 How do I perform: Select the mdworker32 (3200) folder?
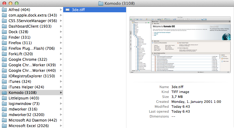click(27, 114)
